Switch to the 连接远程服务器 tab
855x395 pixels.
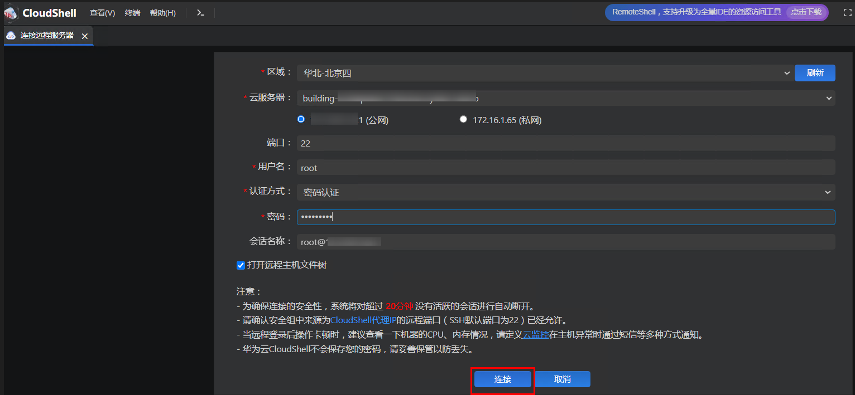click(48, 36)
